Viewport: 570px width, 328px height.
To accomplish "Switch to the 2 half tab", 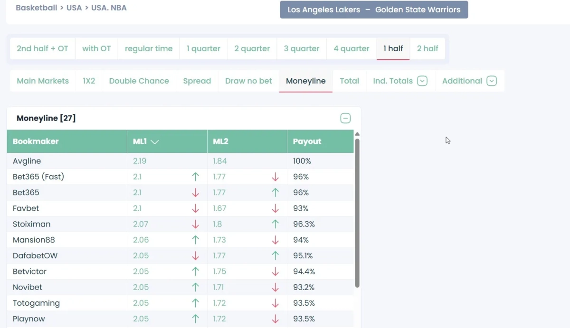I will (427, 48).
